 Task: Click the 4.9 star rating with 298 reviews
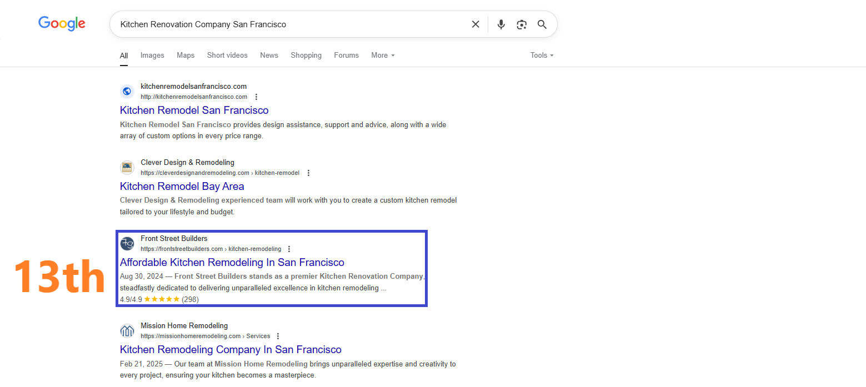click(159, 299)
